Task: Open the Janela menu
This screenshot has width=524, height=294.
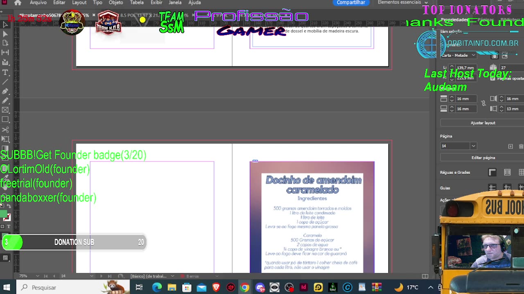Action: (175, 2)
